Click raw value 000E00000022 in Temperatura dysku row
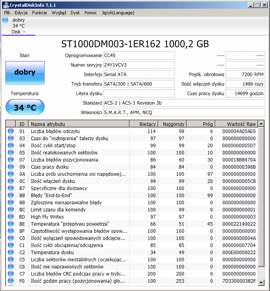Viewport: 270px width, 291px height. (239, 253)
